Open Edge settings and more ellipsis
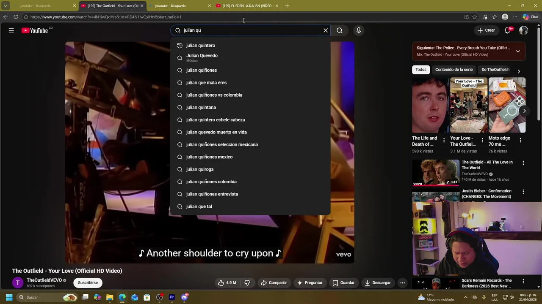Screen dimensions: 542x304 pyautogui.click(x=515, y=17)
